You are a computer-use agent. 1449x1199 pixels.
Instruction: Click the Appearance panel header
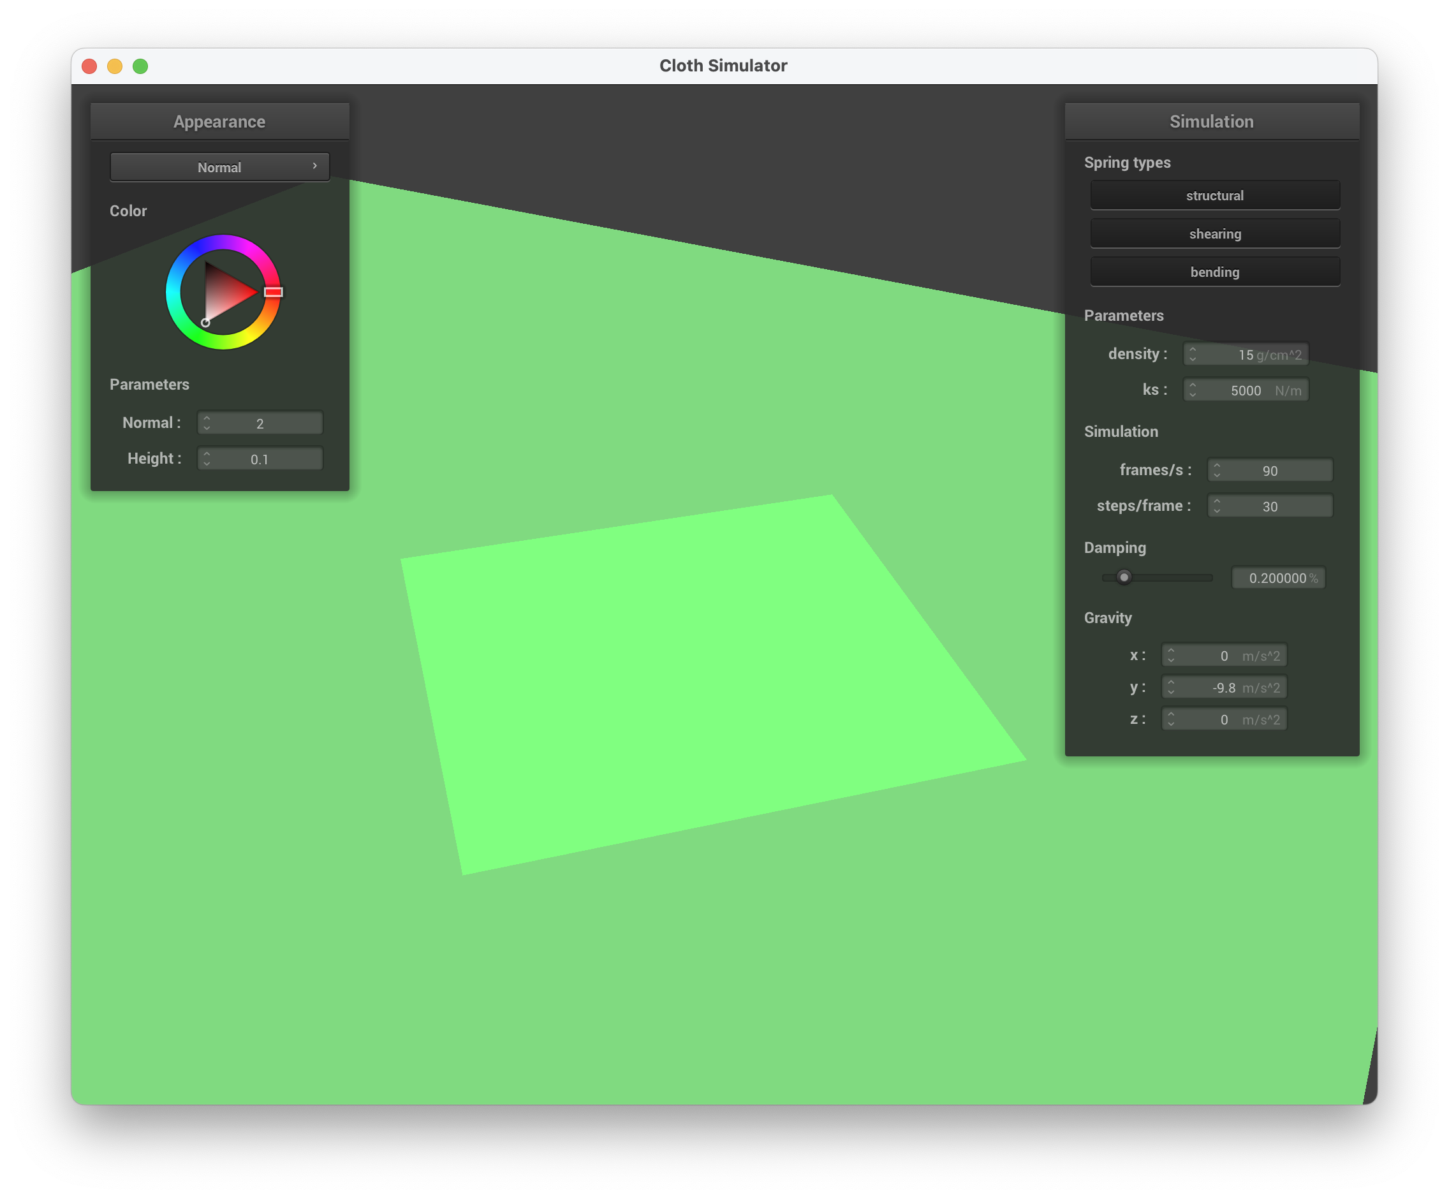(219, 121)
